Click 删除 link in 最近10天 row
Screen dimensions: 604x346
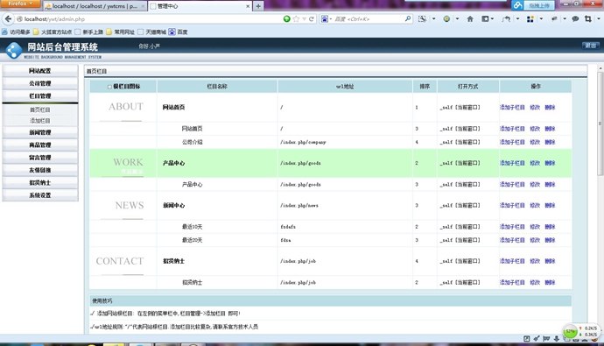tap(550, 227)
